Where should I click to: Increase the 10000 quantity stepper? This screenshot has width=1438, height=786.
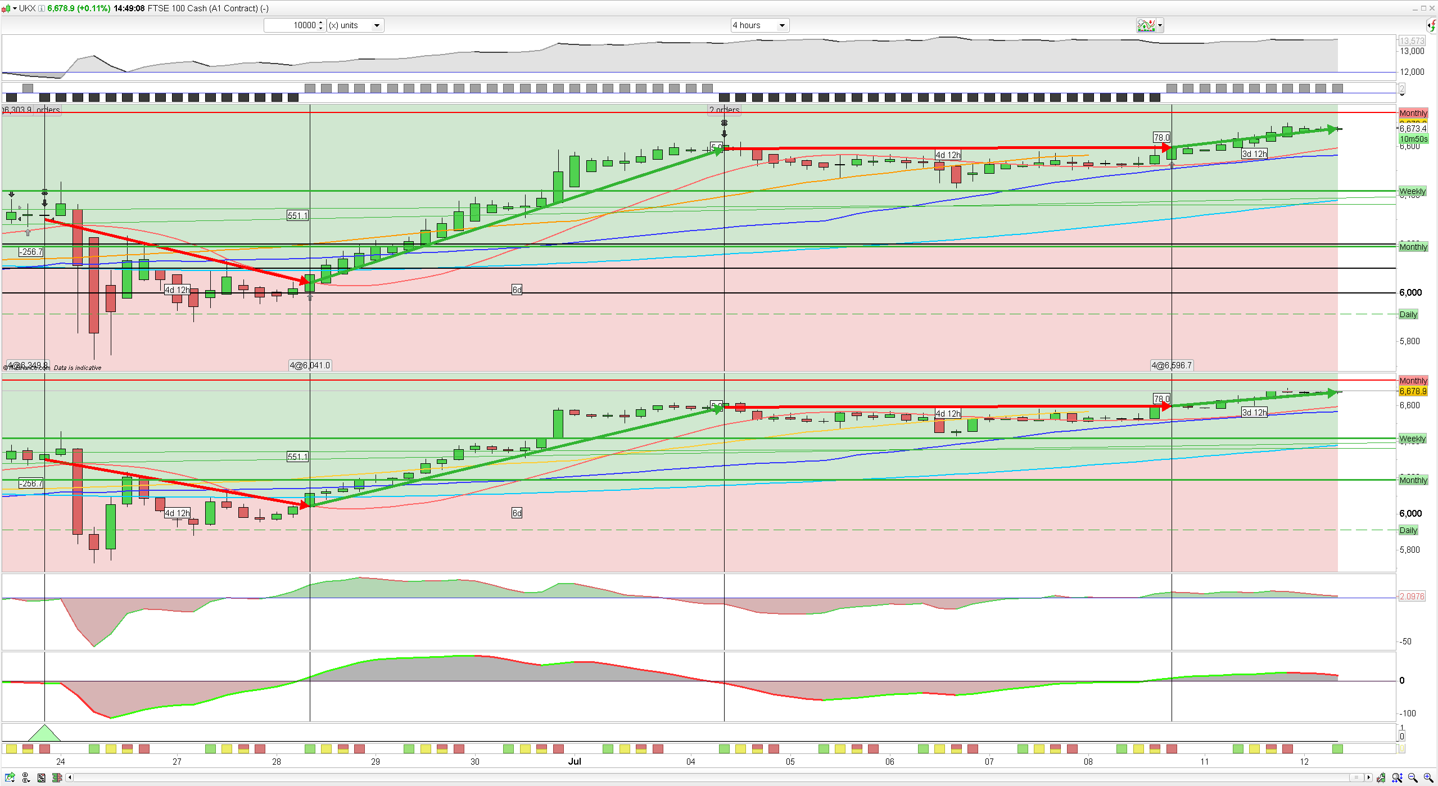coord(320,22)
